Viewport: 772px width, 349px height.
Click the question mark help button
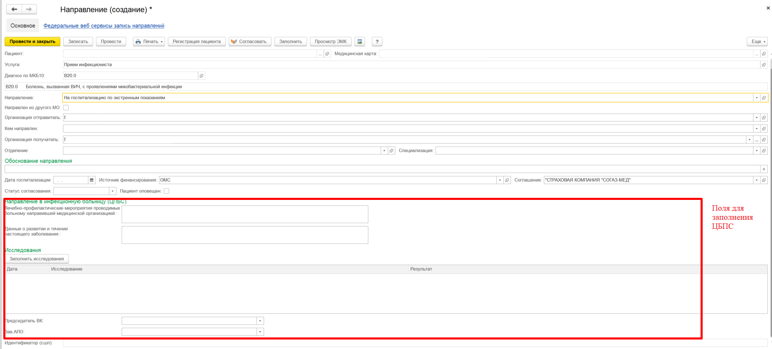pyautogui.click(x=377, y=42)
